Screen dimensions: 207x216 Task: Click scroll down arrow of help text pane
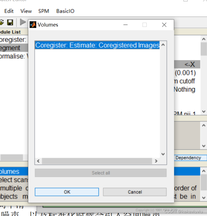[204, 198]
